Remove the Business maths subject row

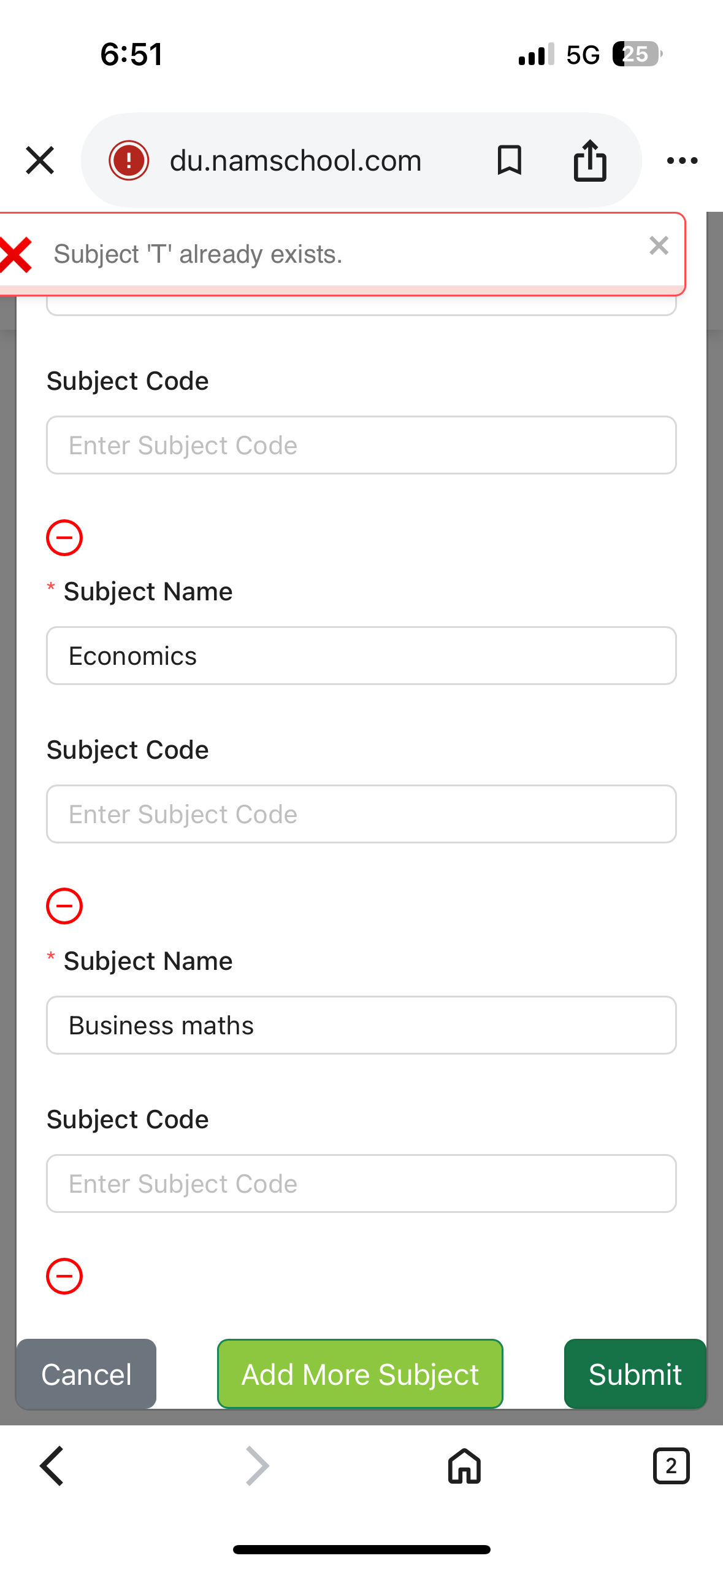click(x=64, y=1276)
